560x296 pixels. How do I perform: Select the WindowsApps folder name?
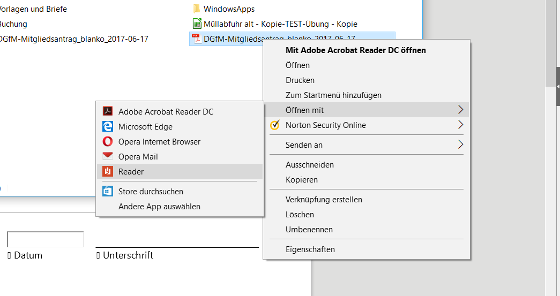point(229,9)
